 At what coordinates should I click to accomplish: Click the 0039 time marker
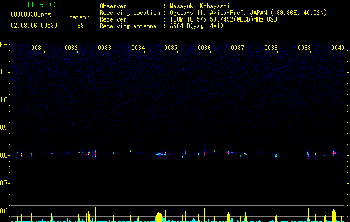click(x=304, y=48)
